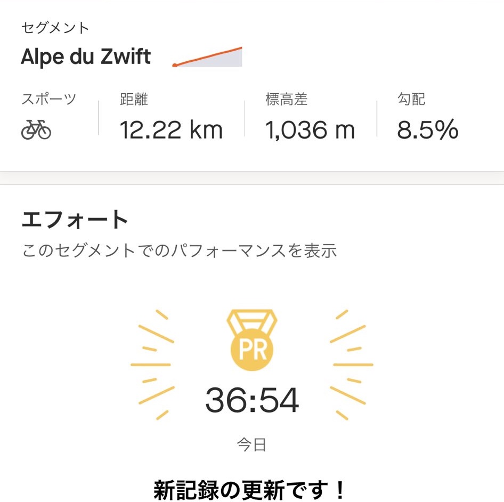Click the 勾配 column label
504x502 pixels.
[x=411, y=99]
